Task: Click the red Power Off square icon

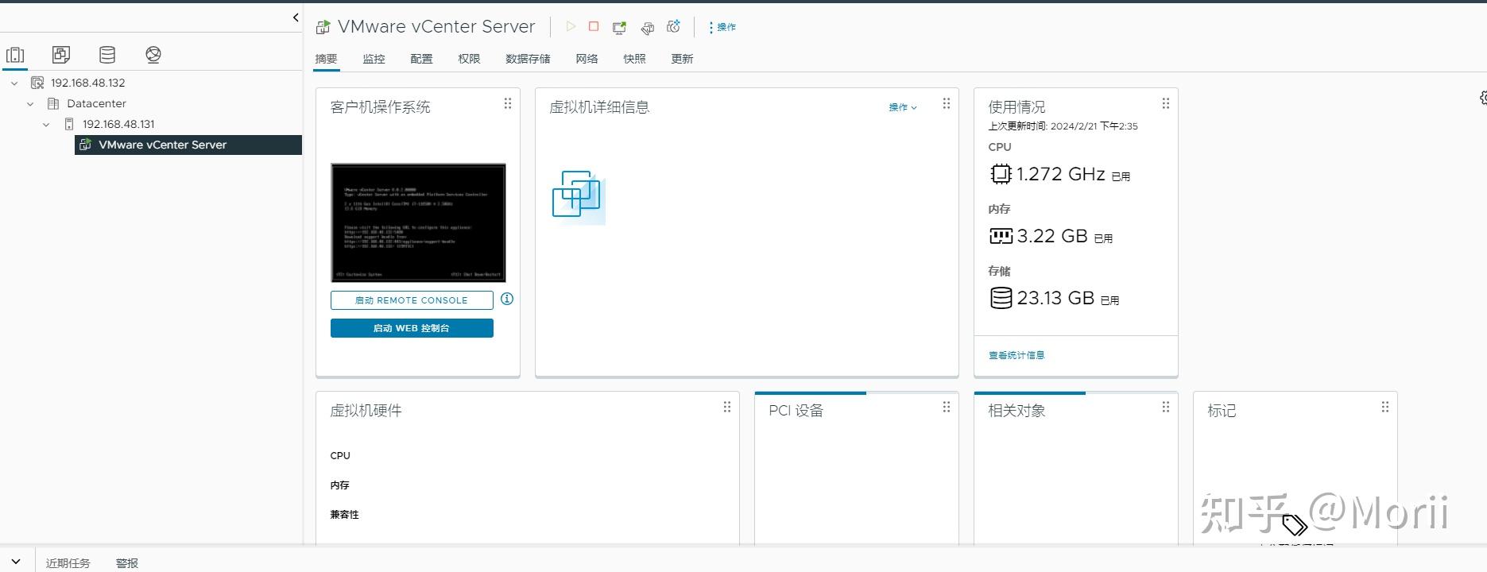Action: pos(594,27)
